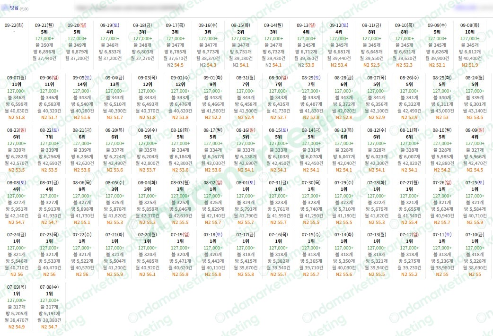Screen dimensions: 493x336
Task: Click the "월 41,200건" value
Action: coord(115,267)
